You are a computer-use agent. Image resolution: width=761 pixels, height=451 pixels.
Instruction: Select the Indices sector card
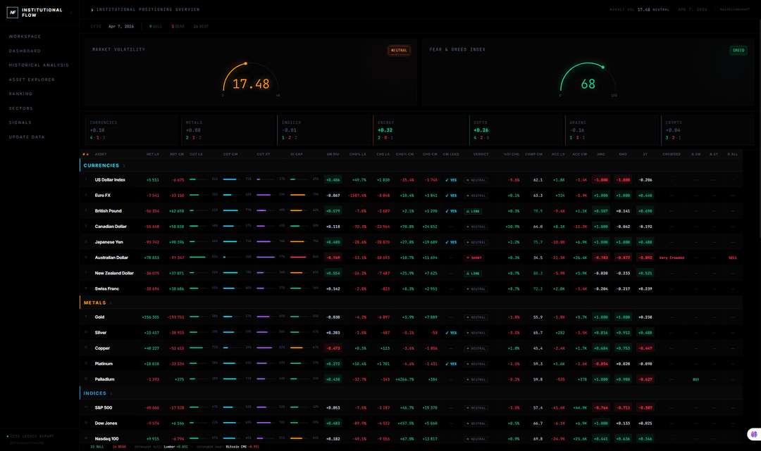[323, 130]
